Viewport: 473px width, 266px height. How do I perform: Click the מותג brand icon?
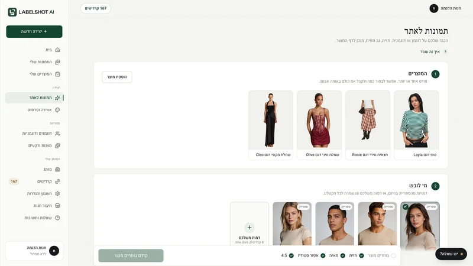(x=57, y=169)
